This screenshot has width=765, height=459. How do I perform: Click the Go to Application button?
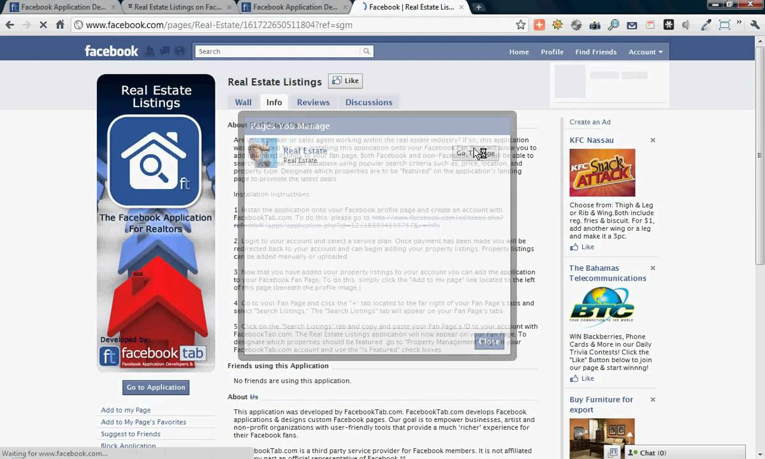(x=156, y=387)
